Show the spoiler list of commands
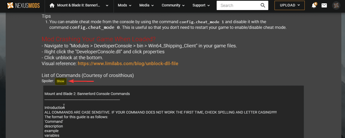The height and width of the screenshot is (138, 345). (x=60, y=81)
